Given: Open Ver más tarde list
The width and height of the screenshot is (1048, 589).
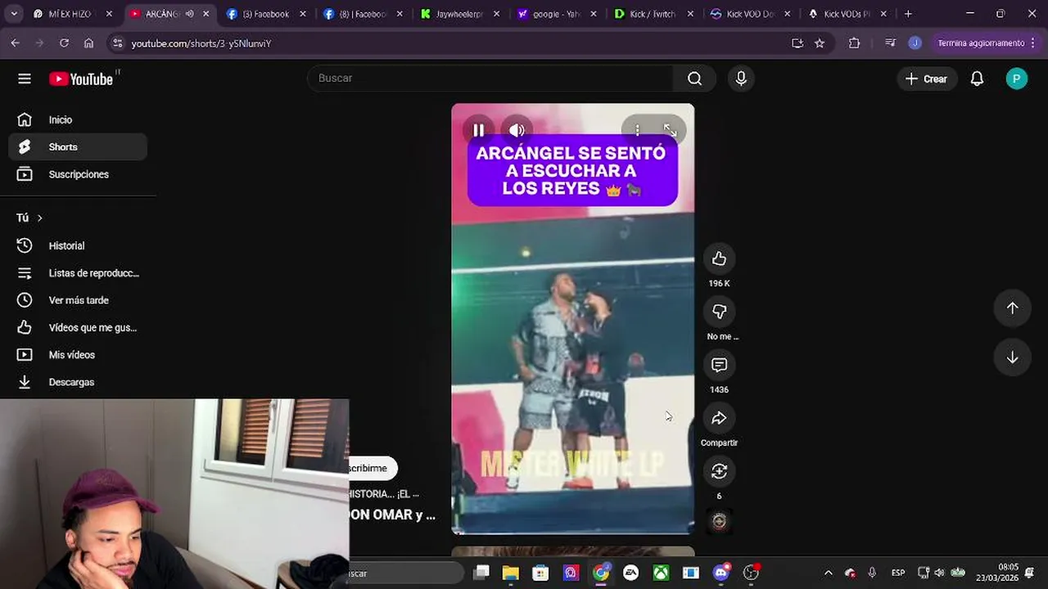Looking at the screenshot, I should click(x=78, y=300).
